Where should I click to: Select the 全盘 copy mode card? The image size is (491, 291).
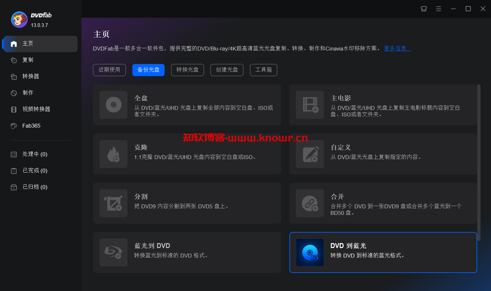click(187, 105)
